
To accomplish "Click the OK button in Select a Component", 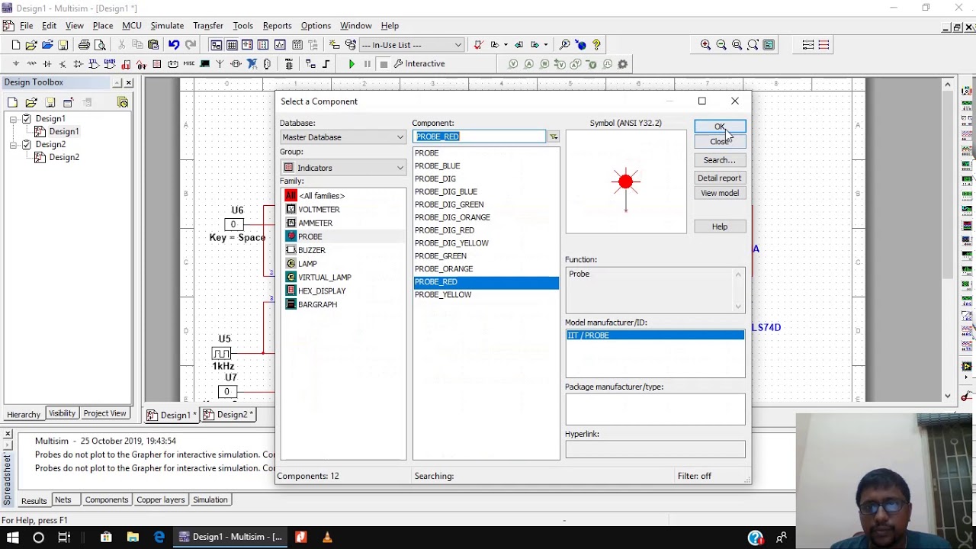I will tap(720, 127).
